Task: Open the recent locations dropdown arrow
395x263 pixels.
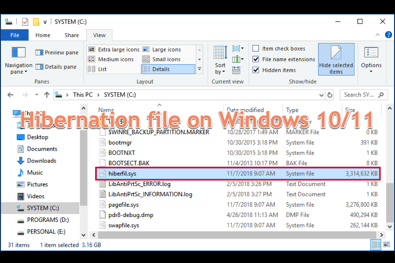Action: tap(37, 95)
